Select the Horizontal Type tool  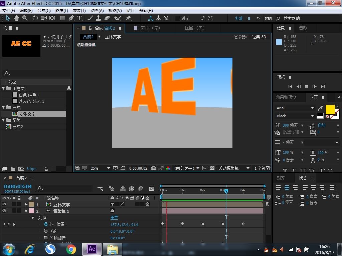pos(79,18)
